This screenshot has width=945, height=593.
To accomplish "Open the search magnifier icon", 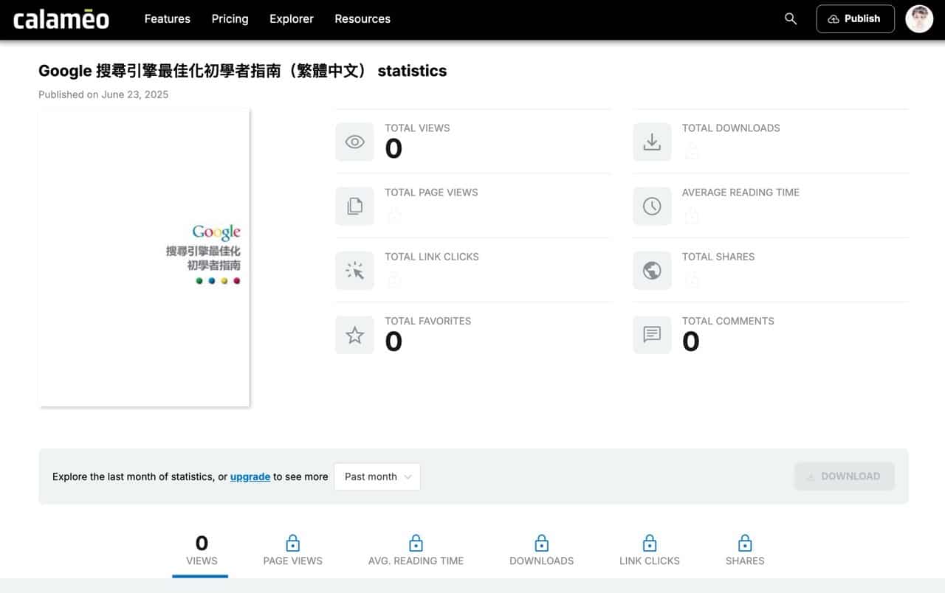I will click(791, 19).
